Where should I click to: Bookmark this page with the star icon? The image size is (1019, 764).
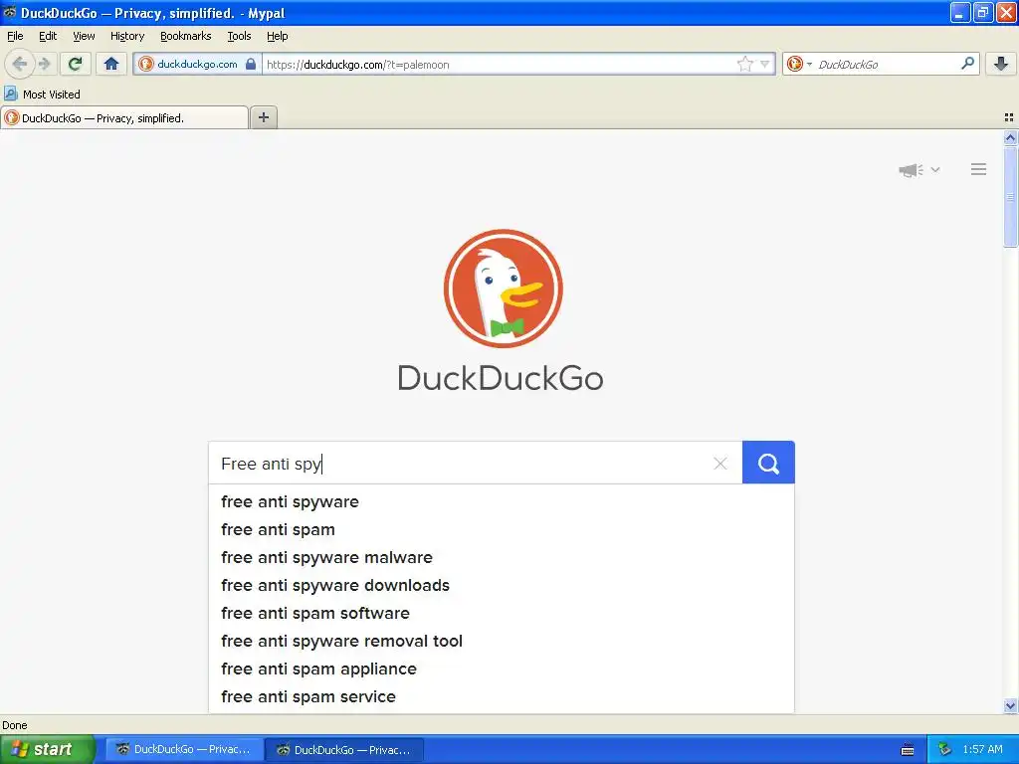point(744,64)
